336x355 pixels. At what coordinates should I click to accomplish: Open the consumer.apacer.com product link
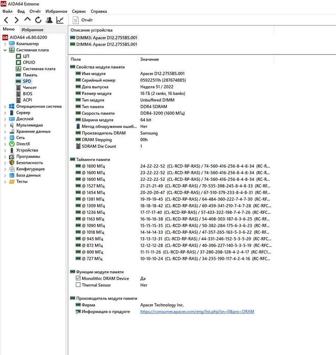click(x=197, y=311)
